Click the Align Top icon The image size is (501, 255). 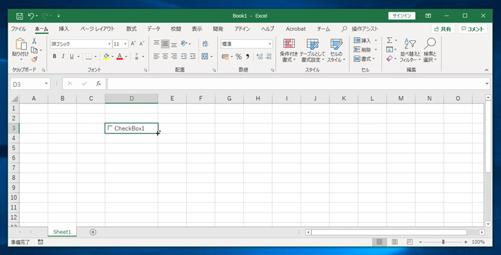[156, 44]
